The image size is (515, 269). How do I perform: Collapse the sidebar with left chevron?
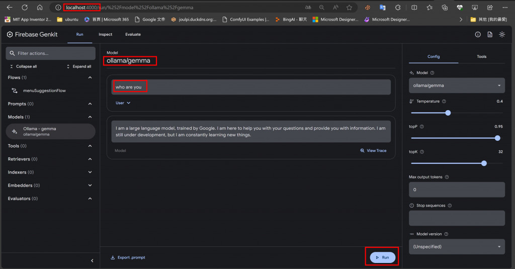click(x=92, y=260)
